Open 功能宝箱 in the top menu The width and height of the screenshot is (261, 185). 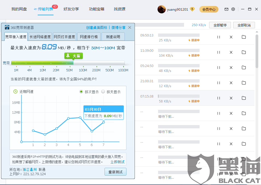[97, 9]
